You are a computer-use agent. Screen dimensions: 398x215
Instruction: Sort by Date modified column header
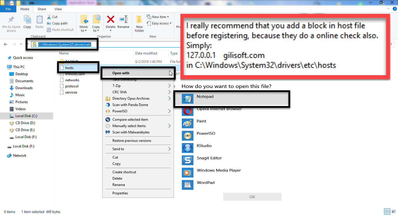(146, 53)
